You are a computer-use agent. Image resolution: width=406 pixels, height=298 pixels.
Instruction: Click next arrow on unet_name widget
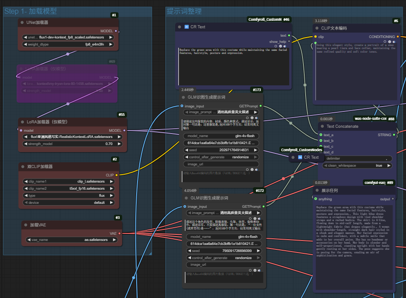click(111, 37)
